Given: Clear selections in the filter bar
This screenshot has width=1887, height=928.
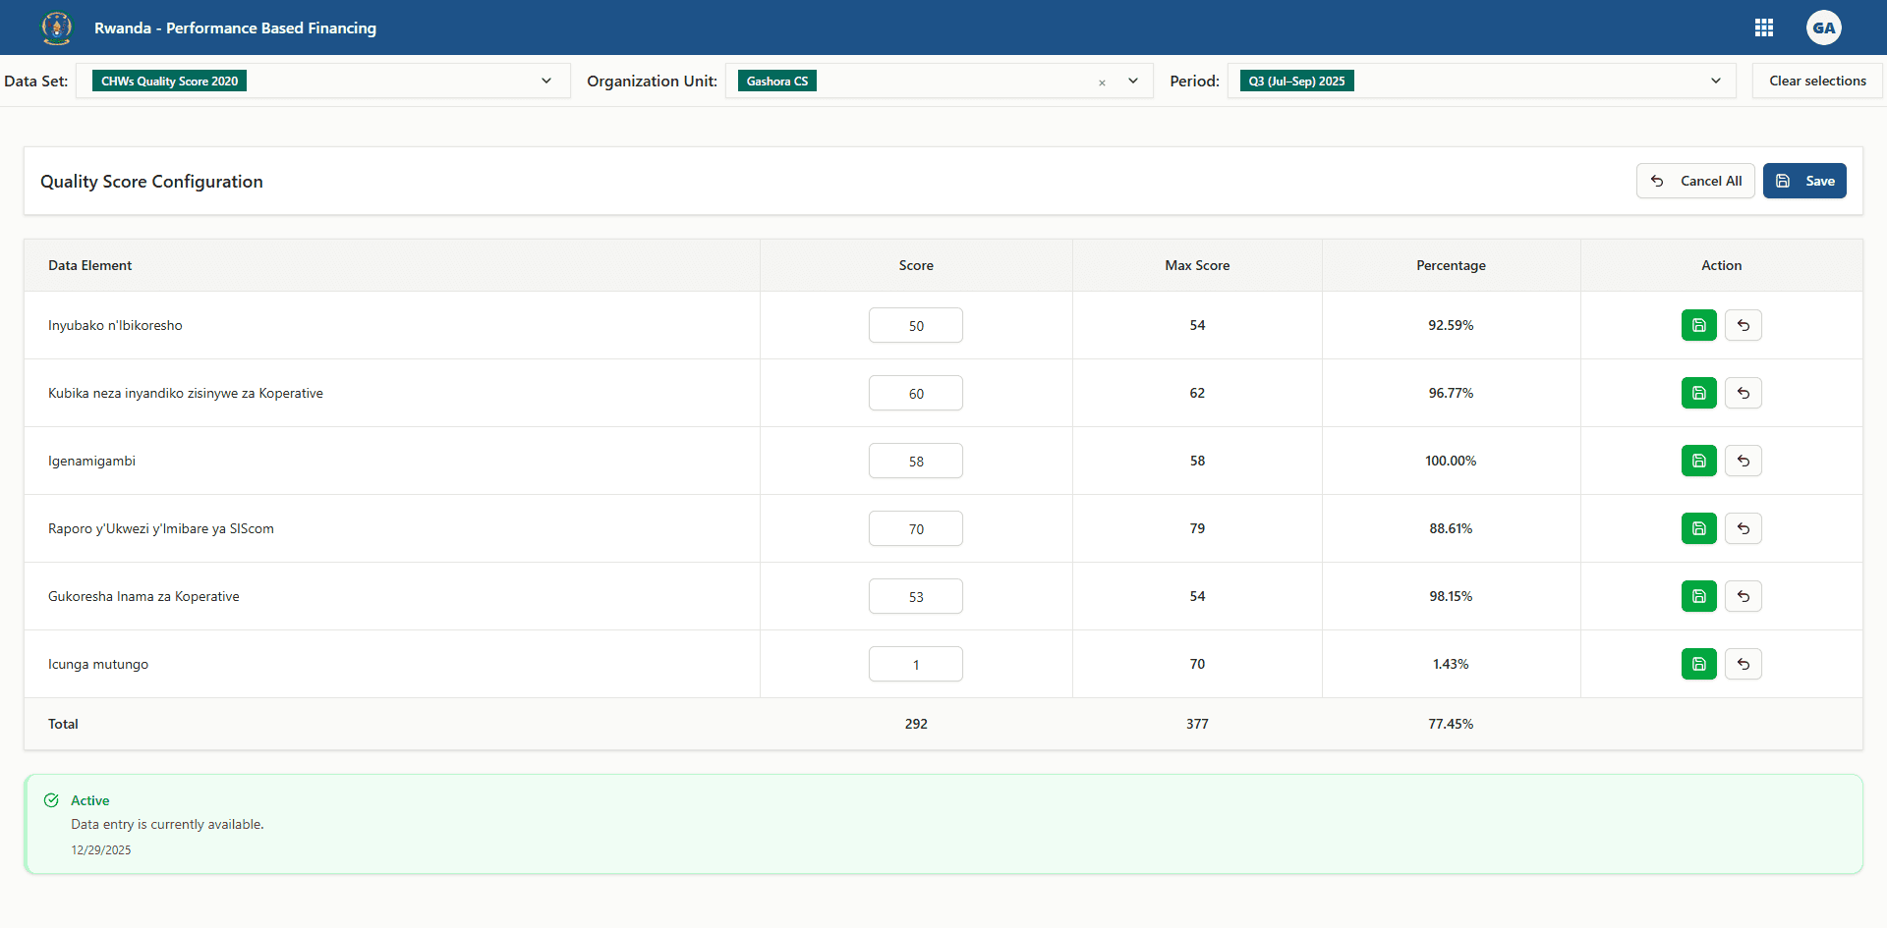Looking at the screenshot, I should [1817, 81].
